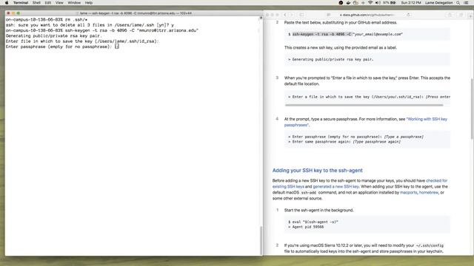Screen dimensions: 474x266
Task: Click Safari Share button
Action: pos(450,15)
